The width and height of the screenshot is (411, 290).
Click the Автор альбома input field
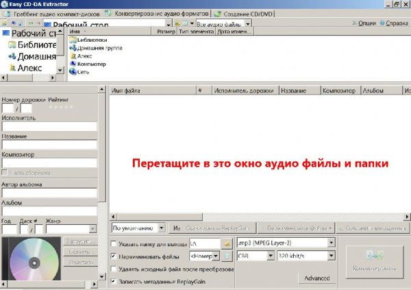pyautogui.click(x=49, y=193)
